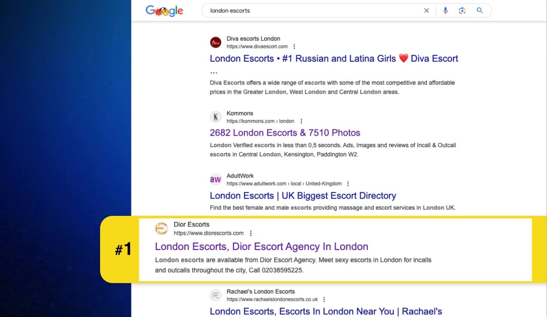Open search by image with the Lens icon
This screenshot has height=317, width=547.
(462, 11)
